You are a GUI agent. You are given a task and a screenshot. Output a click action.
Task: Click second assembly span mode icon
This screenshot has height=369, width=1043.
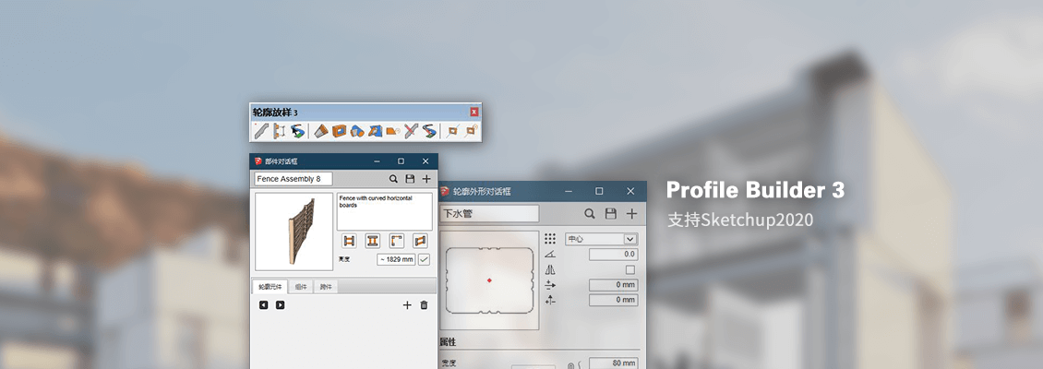(x=373, y=241)
